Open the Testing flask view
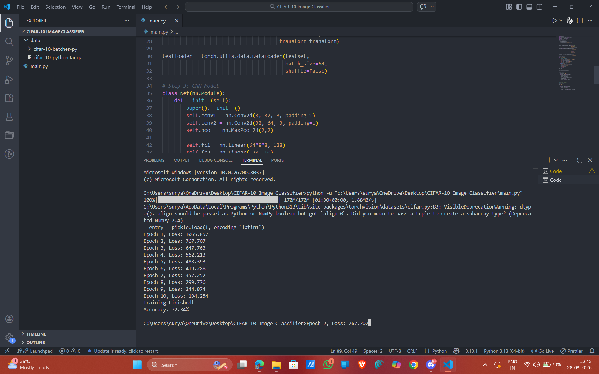The image size is (599, 374). pos(9,117)
